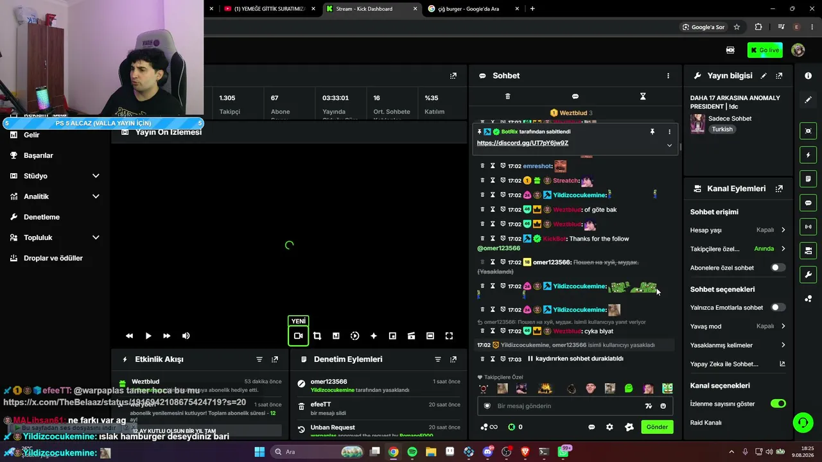This screenshot has height=462, width=822.
Task: Click the hourglass icon under the Sohbet header
Action: click(x=643, y=96)
